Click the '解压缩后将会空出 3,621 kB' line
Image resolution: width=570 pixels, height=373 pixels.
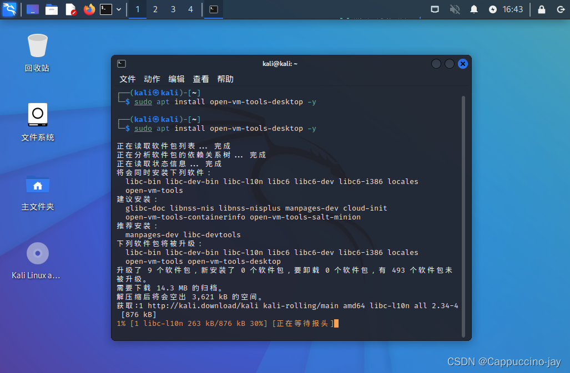tap(189, 297)
